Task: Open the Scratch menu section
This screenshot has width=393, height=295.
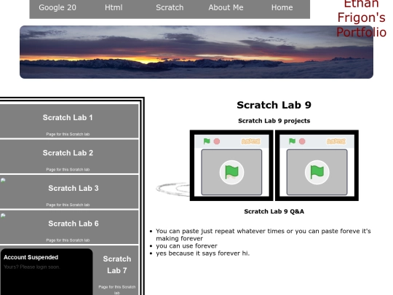Action: [x=170, y=7]
